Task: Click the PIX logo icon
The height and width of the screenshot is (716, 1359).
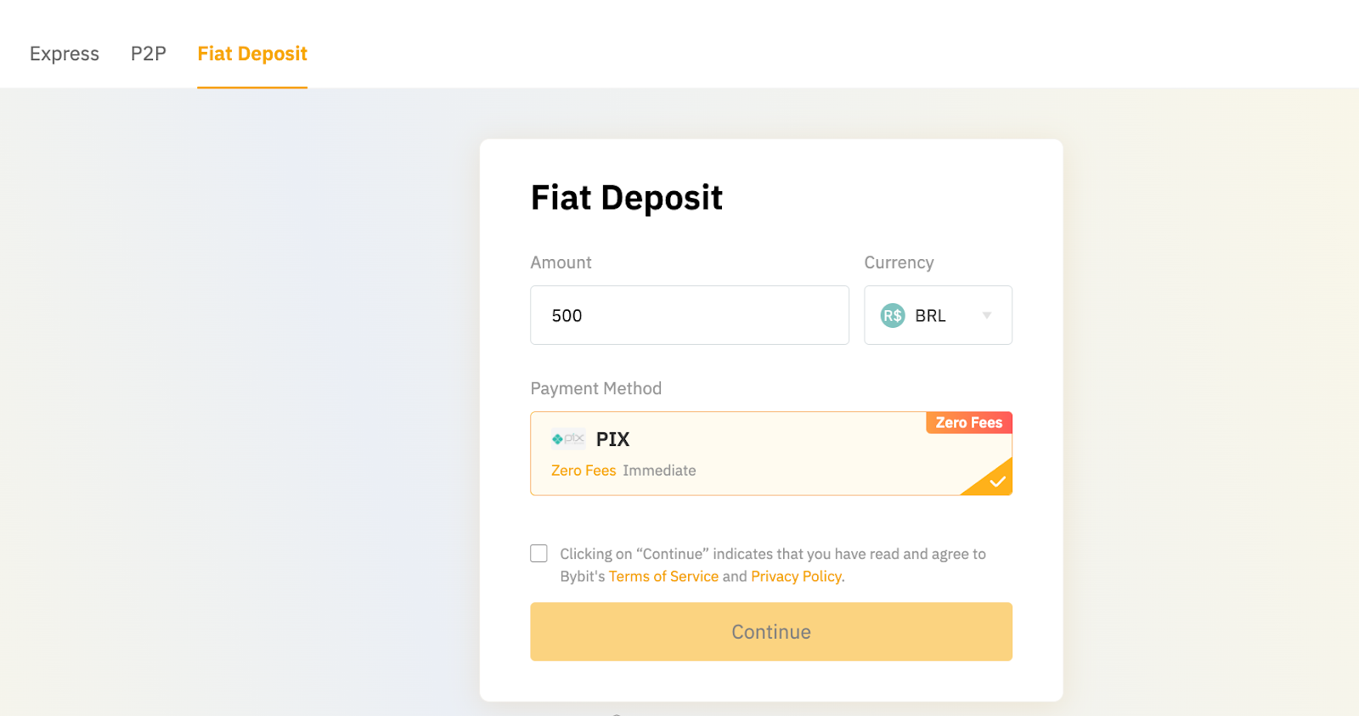Action: (x=568, y=439)
